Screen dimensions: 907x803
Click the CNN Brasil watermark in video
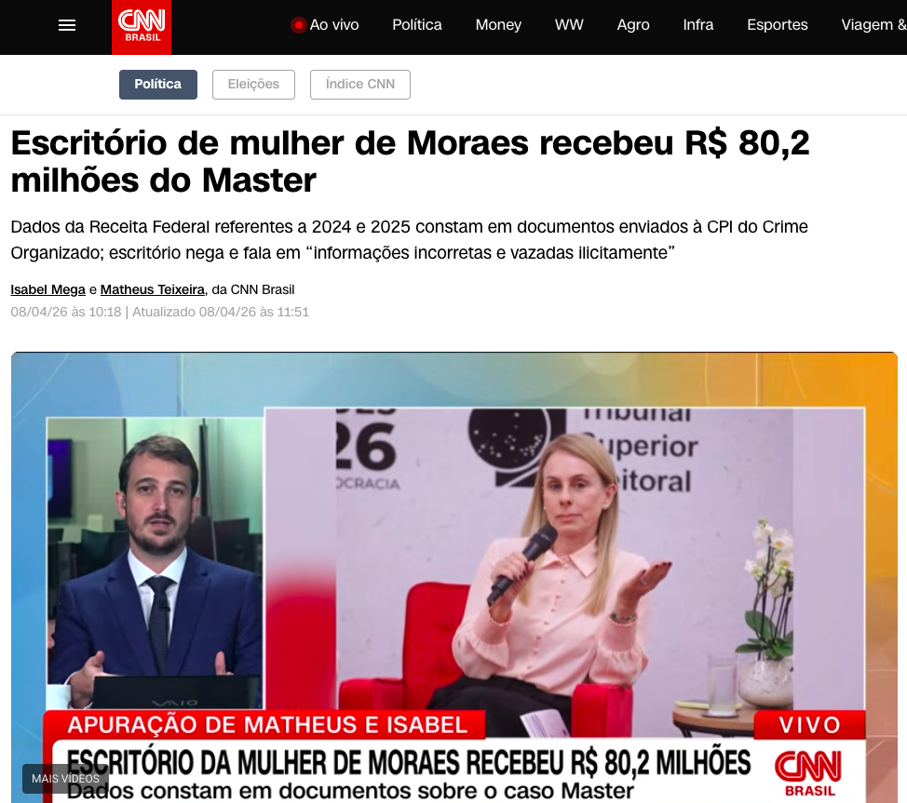808,773
